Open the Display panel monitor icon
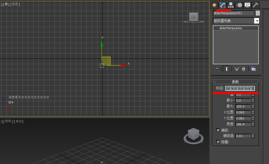The width and height of the screenshot is (269, 164). pyautogui.click(x=247, y=5)
